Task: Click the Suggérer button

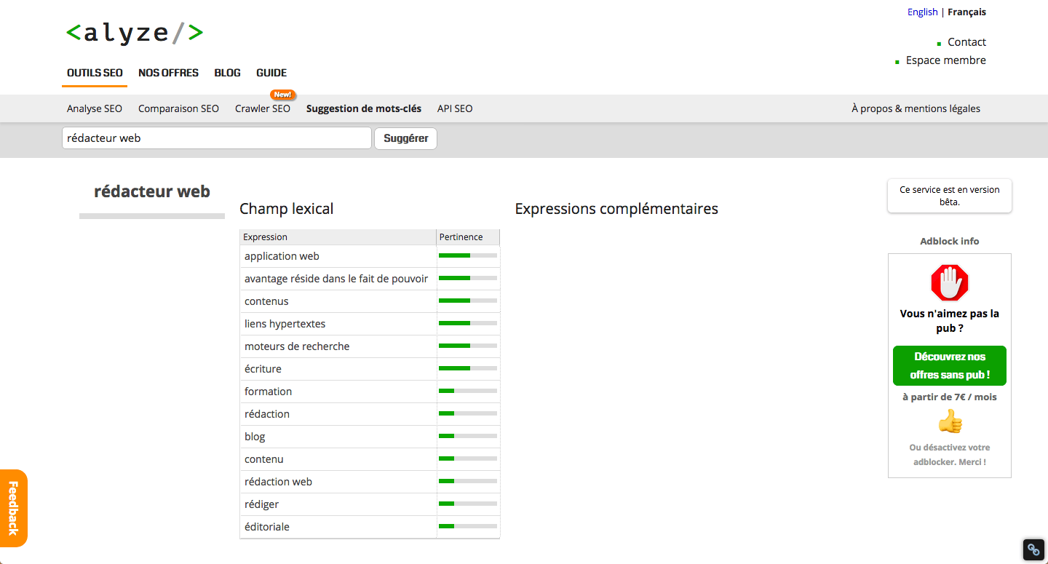Action: click(x=405, y=138)
